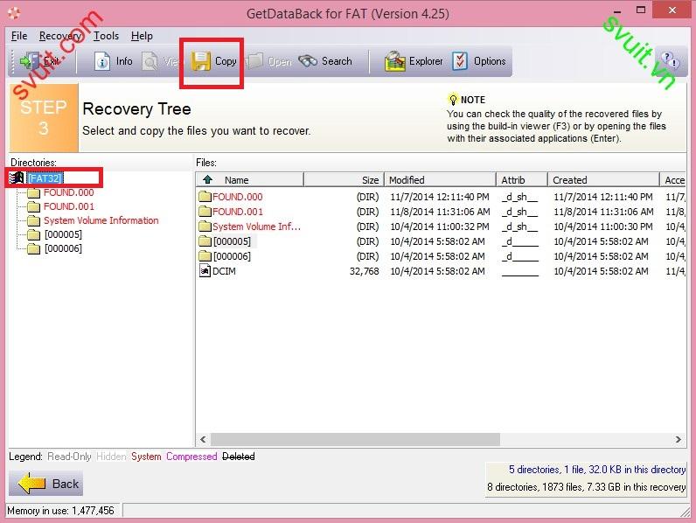Click the horizontal scrollbar thumb

pos(355,440)
